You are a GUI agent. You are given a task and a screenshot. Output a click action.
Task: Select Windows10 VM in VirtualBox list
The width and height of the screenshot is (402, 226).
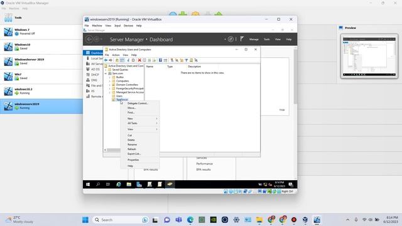coord(41,46)
